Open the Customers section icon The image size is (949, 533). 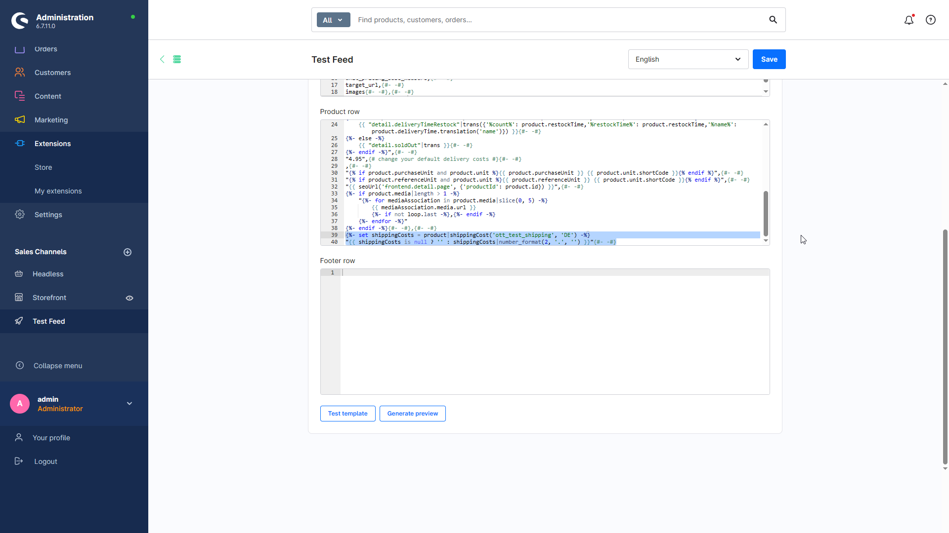click(20, 73)
